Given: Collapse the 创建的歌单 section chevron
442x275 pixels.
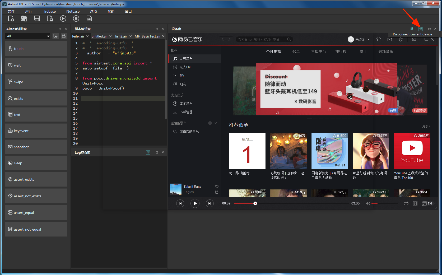Looking at the screenshot, I should click(215, 123).
